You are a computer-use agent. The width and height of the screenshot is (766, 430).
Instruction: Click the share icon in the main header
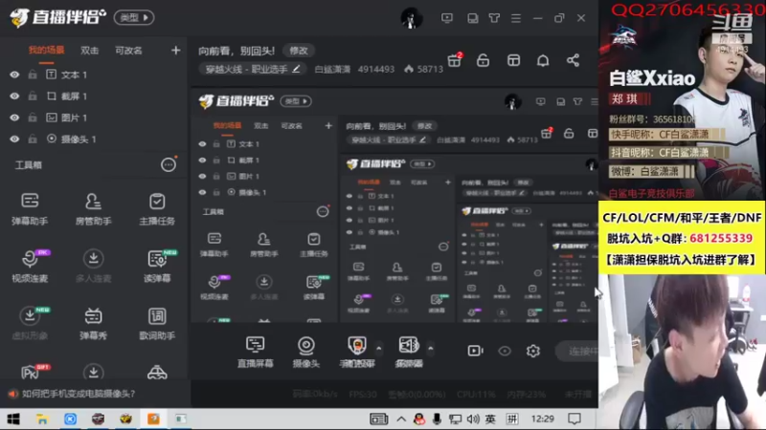click(x=573, y=60)
